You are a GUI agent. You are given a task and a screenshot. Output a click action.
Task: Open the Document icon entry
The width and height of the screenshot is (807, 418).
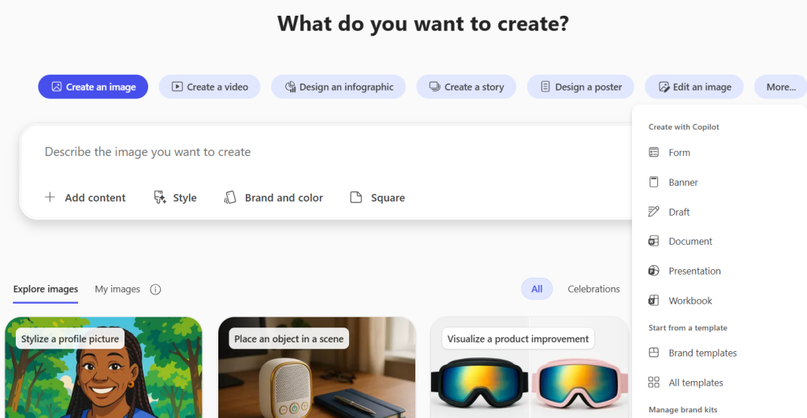[x=653, y=241]
